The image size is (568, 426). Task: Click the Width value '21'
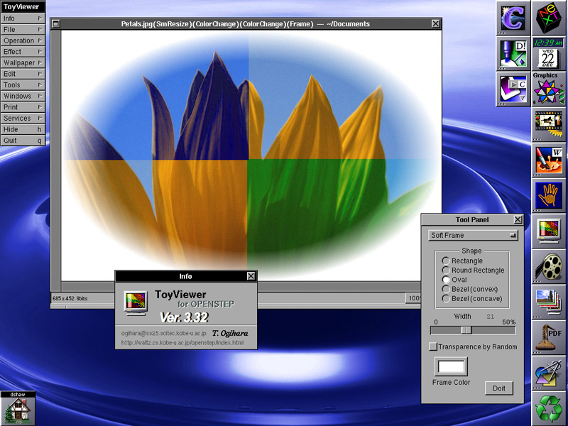click(490, 316)
